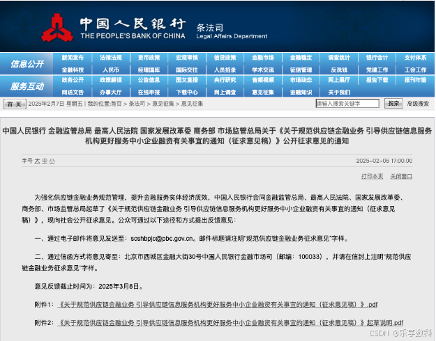This screenshot has width=436, height=341.
Task: Go to 报刊年鉴 section
Action: point(416,80)
